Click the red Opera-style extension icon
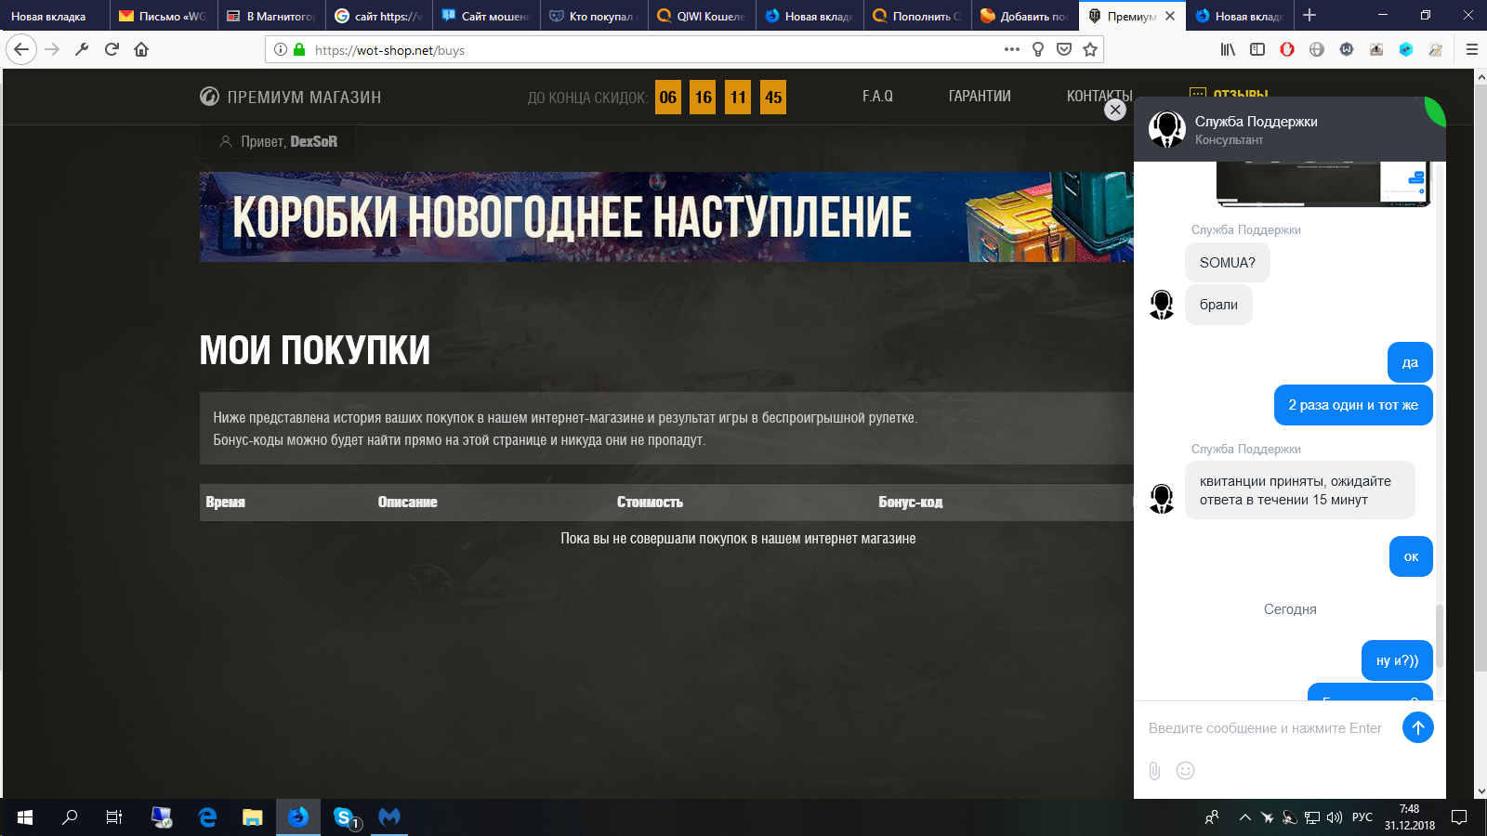The width and height of the screenshot is (1487, 836). click(x=1287, y=49)
